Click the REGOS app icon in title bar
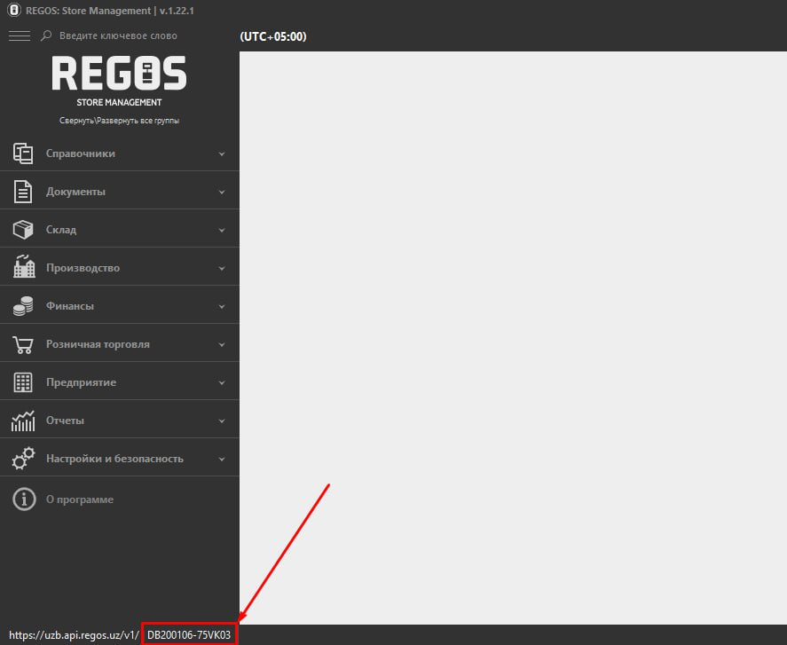787x645 pixels. click(x=13, y=10)
